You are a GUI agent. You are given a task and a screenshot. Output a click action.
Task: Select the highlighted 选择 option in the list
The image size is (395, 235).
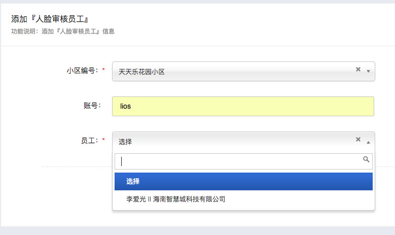click(x=243, y=181)
